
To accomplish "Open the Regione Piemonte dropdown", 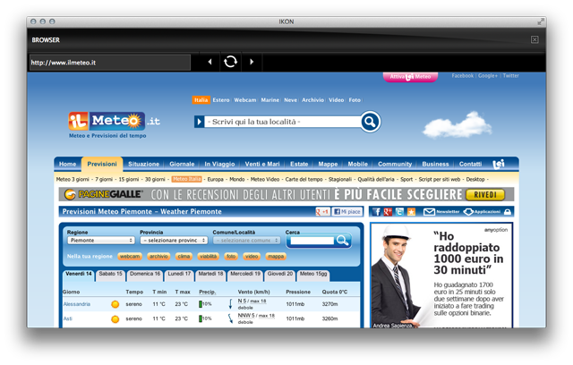I will tap(101, 240).
